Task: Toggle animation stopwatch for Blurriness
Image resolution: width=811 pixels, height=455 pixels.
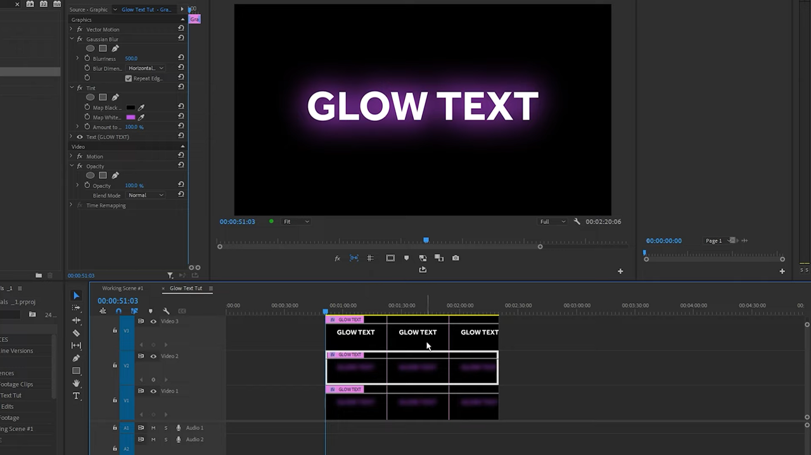Action: (87, 58)
